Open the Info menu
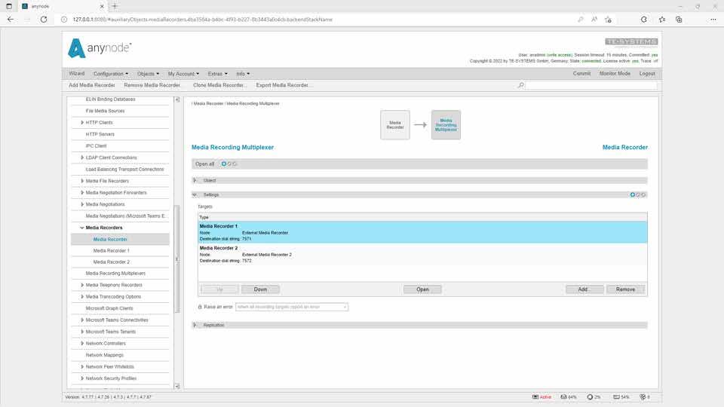The width and height of the screenshot is (724, 407). 243,74
